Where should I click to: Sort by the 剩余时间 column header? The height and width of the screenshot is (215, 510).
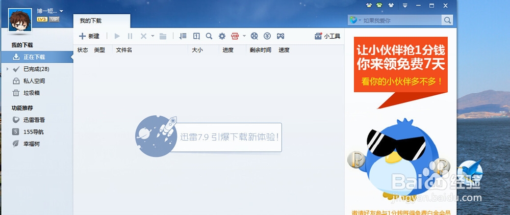pyautogui.click(x=260, y=50)
